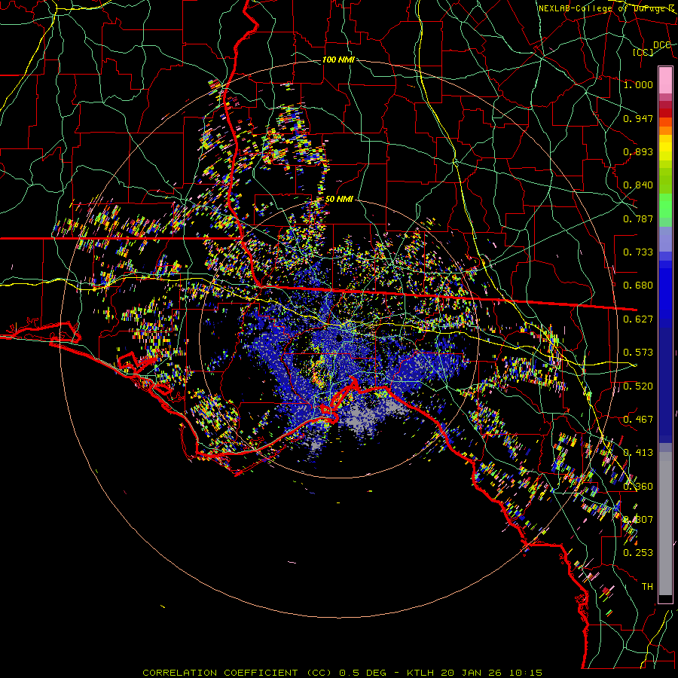Click the 0.787 legend value
This screenshot has height=678, width=678.
638,218
